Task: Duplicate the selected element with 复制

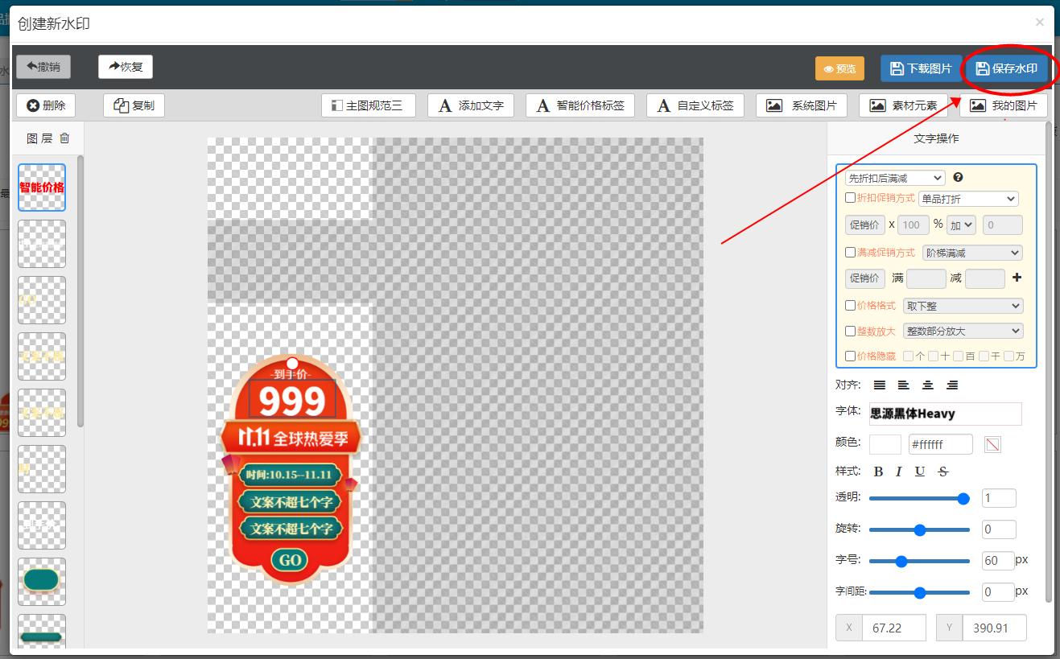Action: [134, 105]
